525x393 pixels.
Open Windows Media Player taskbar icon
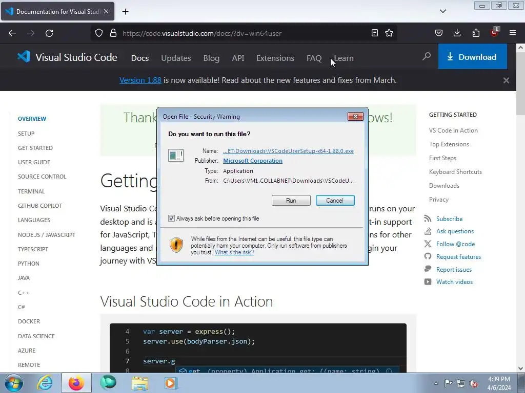coord(171,383)
